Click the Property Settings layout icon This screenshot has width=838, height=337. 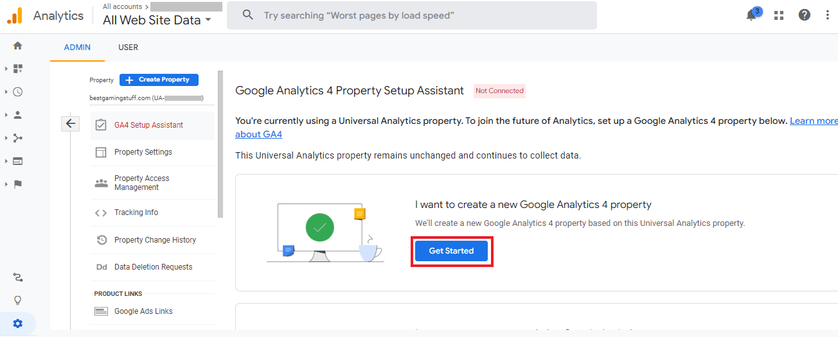pos(101,152)
